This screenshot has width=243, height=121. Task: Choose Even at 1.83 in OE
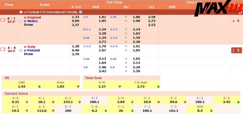(x=60, y=85)
